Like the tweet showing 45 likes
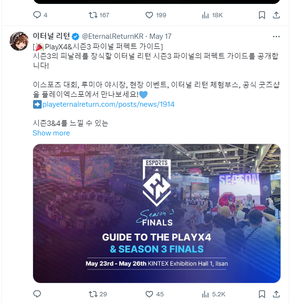292x303 pixels. [154, 294]
